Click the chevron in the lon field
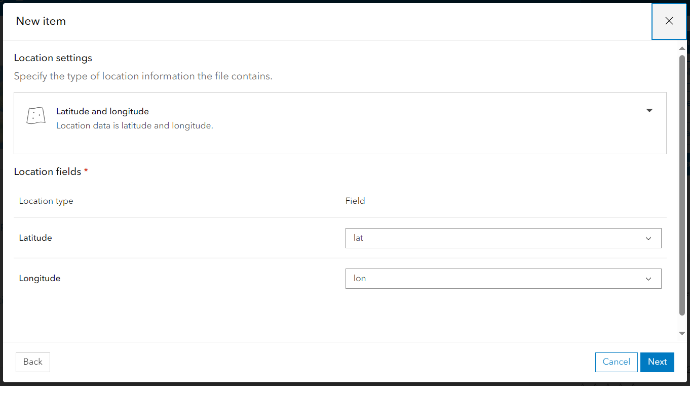Image resolution: width=690 pixels, height=401 pixels. tap(648, 279)
